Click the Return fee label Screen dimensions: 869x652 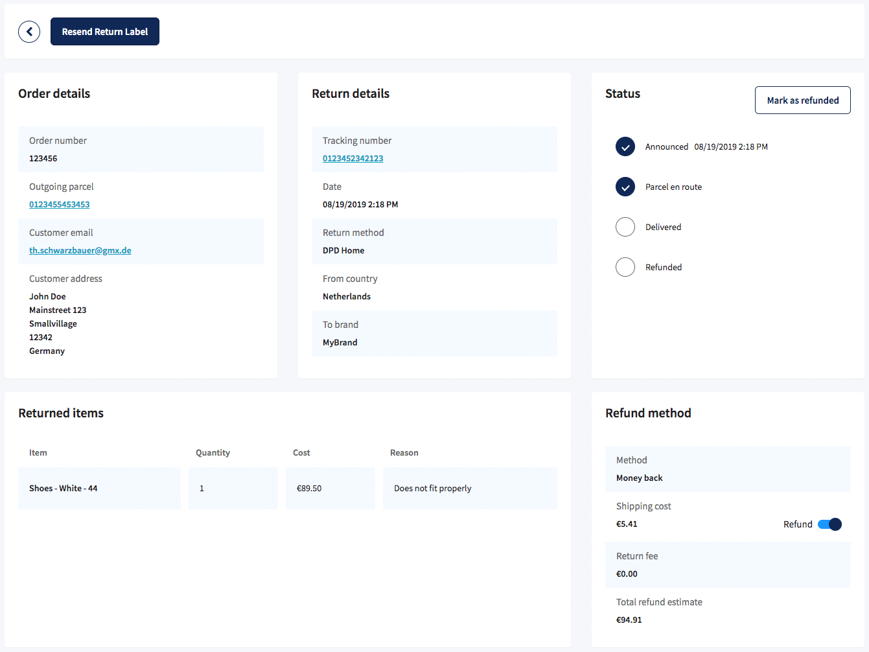click(637, 556)
